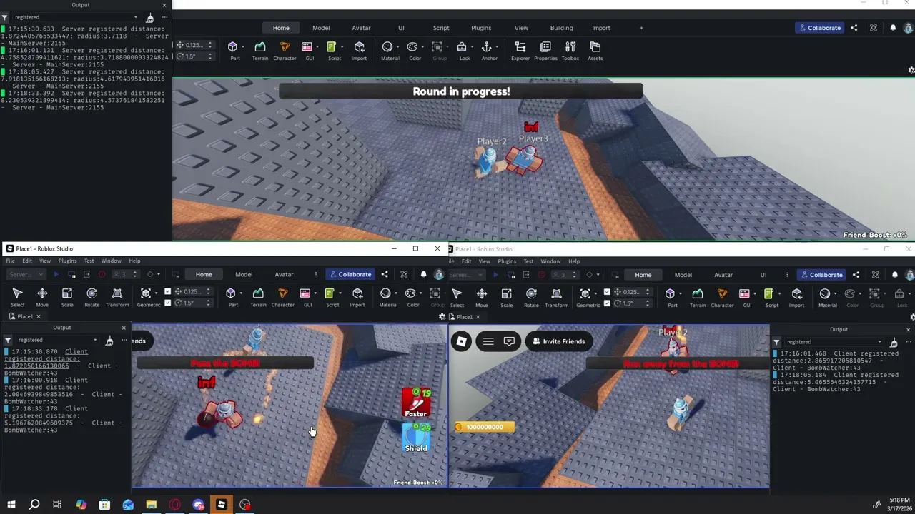The height and width of the screenshot is (514, 915).
Task: Select the Select tool in bottom-left window
Action: pos(18,298)
